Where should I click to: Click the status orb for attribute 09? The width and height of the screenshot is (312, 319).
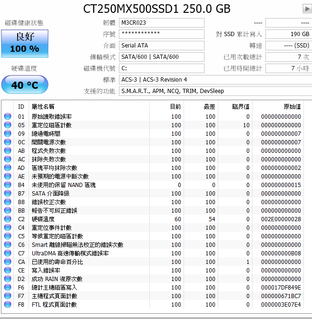(8, 133)
